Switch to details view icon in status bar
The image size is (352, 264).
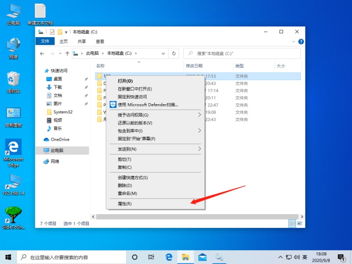pyautogui.click(x=292, y=223)
